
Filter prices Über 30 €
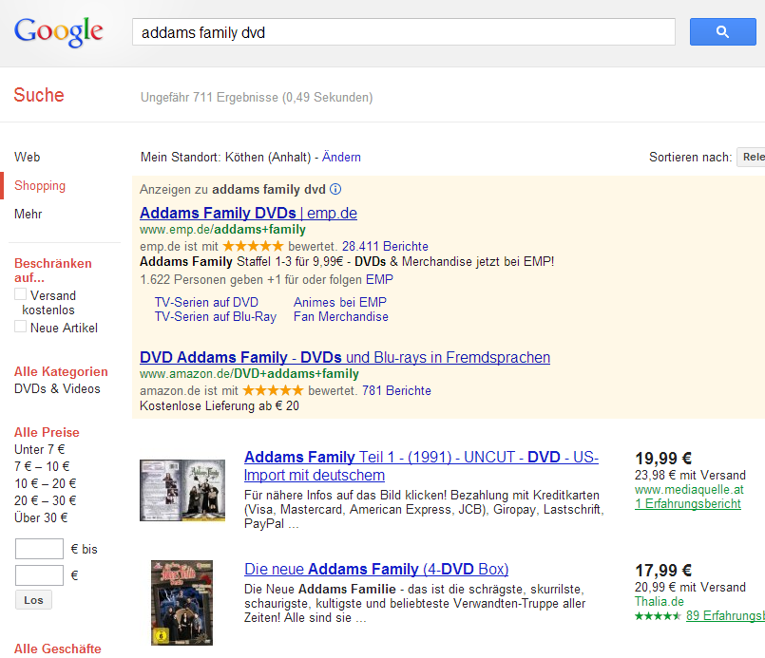pyautogui.click(x=41, y=517)
